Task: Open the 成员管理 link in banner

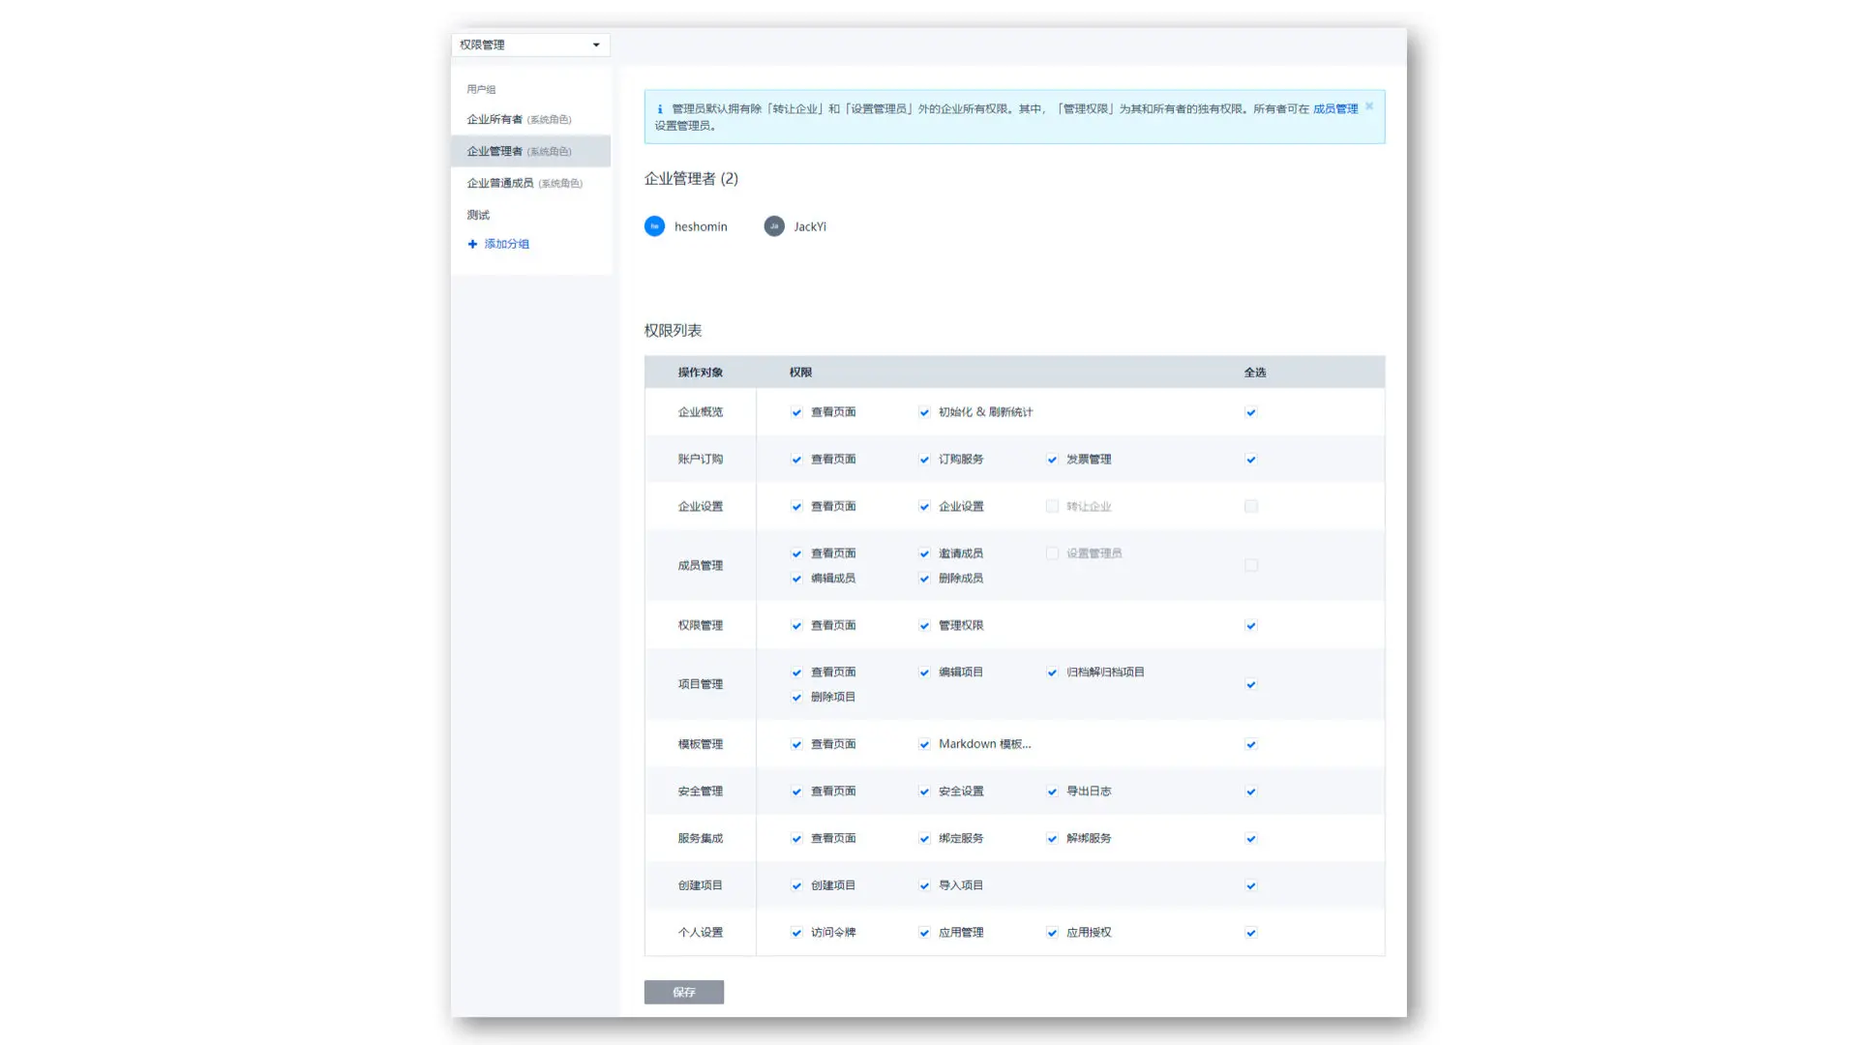Action: pyautogui.click(x=1334, y=109)
